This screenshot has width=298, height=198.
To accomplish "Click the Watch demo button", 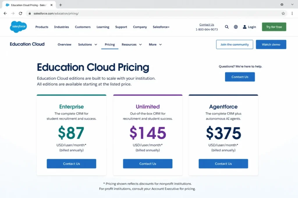I will 271,44.
